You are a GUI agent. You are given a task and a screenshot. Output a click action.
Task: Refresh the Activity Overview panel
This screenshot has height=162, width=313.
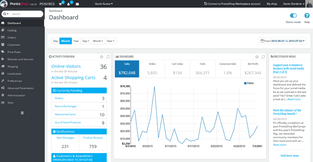point(108,57)
